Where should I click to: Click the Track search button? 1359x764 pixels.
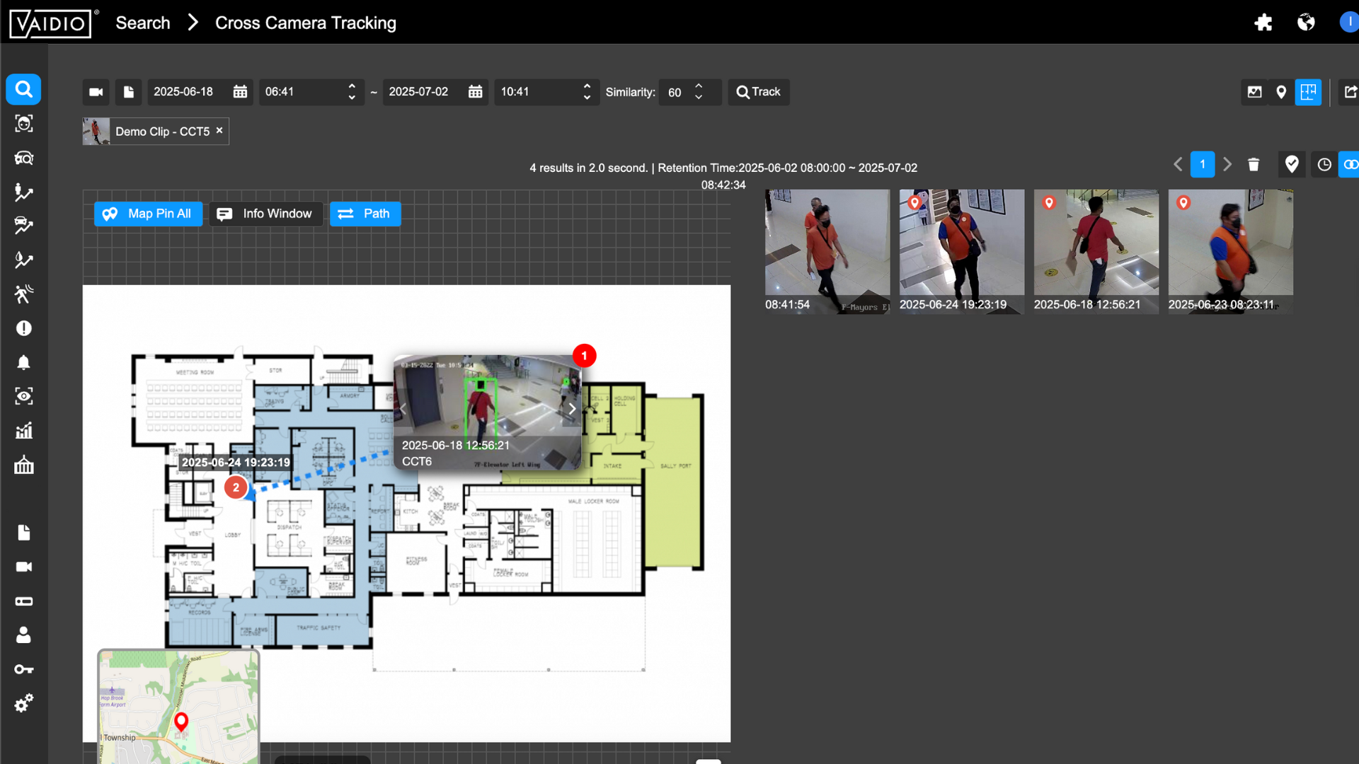759,92
